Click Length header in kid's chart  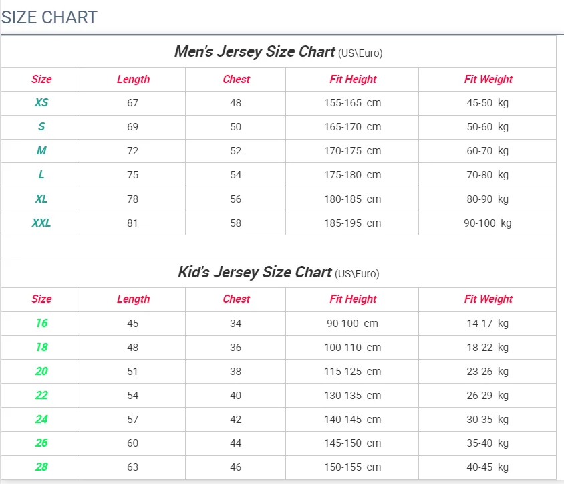coord(133,299)
